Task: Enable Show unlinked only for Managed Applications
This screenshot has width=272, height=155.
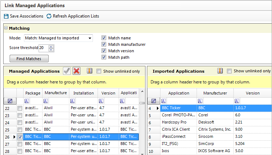Action: pyautogui.click(x=99, y=71)
